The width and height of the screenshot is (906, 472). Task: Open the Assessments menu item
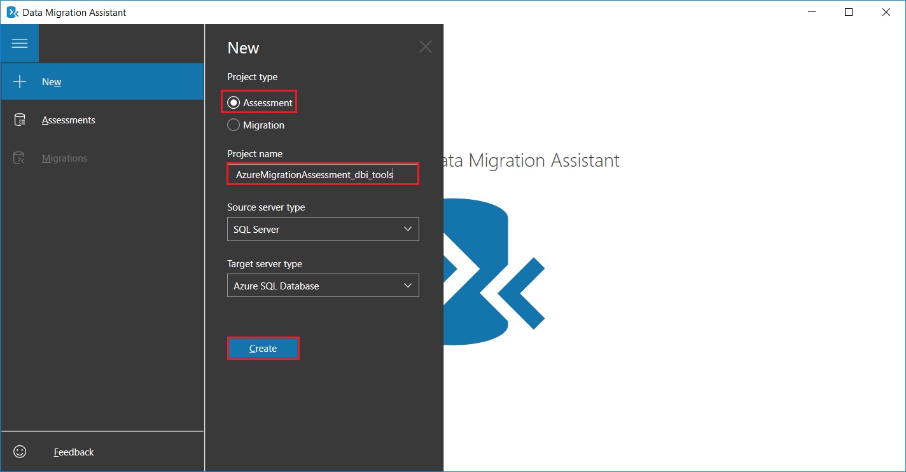tap(102, 120)
